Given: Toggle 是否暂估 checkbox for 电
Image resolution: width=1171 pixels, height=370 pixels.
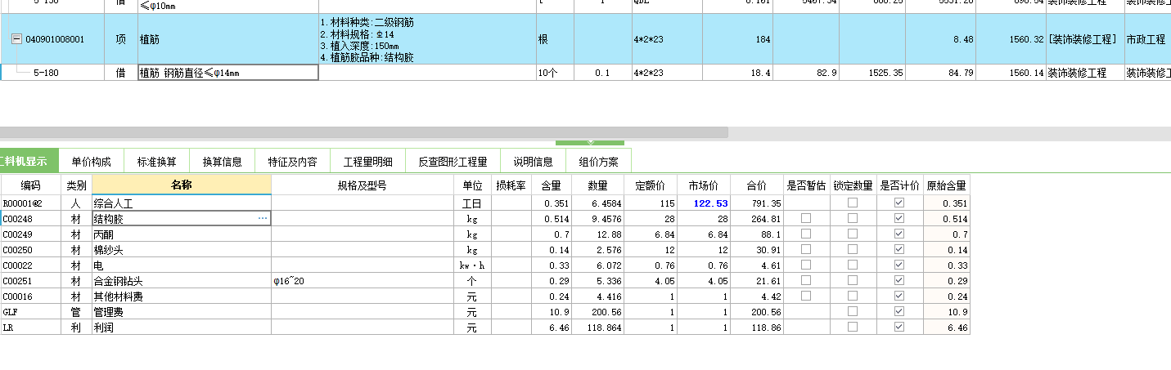Looking at the screenshot, I should [x=806, y=265].
